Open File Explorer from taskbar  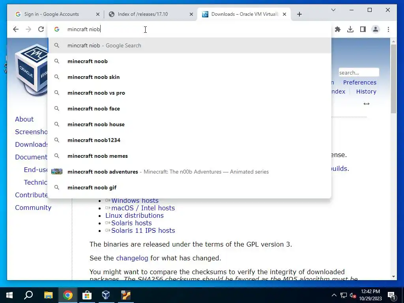point(48,295)
